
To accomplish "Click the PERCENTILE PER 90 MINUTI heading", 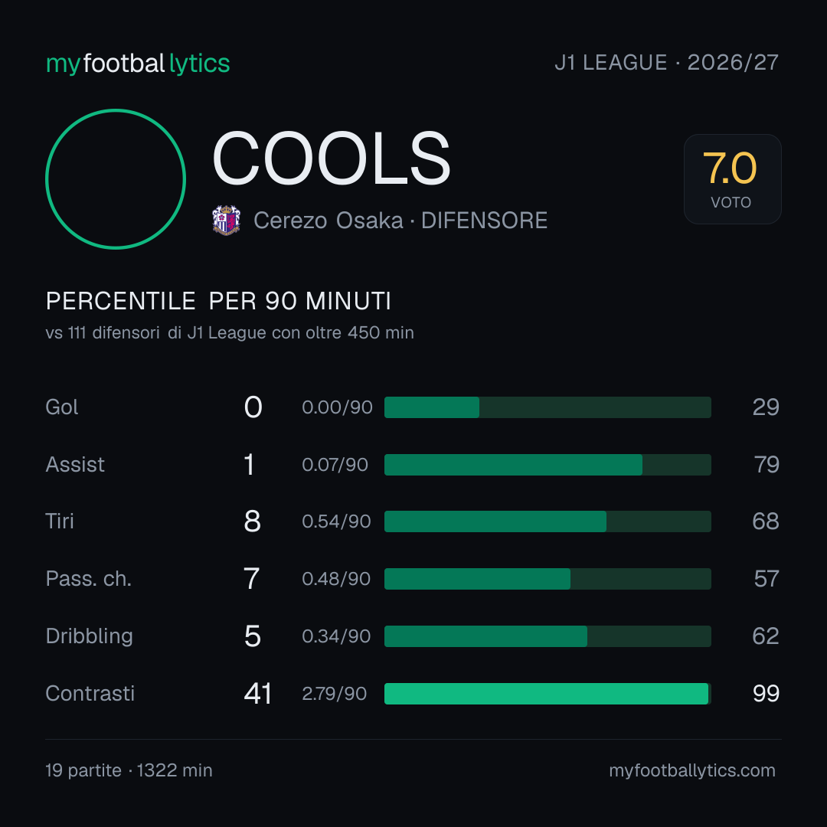I will 218,301.
